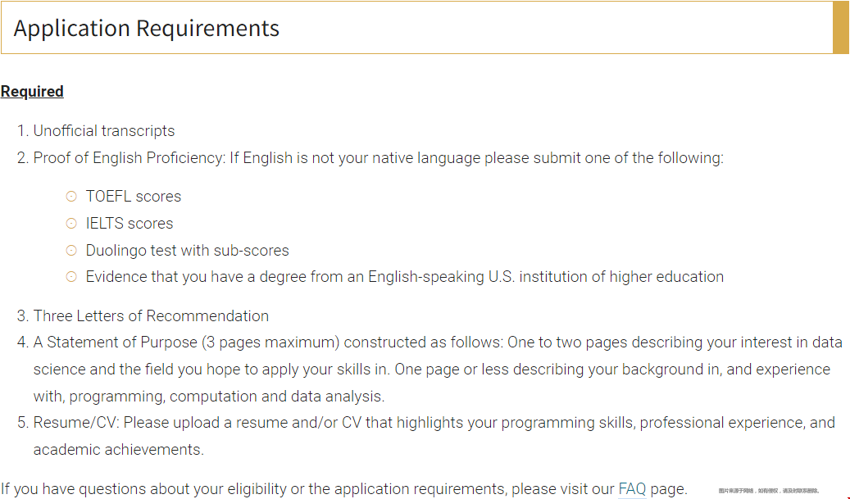The height and width of the screenshot is (499, 850).
Task: Click the circle bullet beside TOEFL scores
Action: point(71,196)
